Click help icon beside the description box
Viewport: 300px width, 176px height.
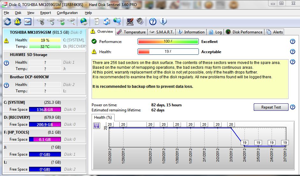click(293, 62)
